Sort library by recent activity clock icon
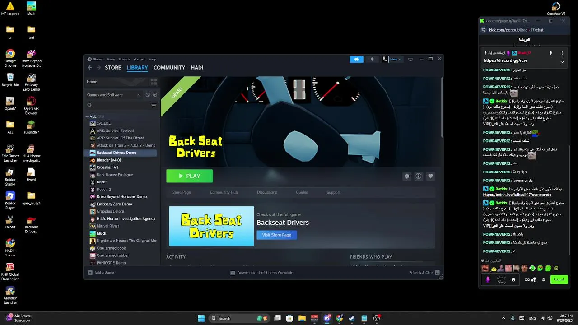Screen dimensions: 578x325 tap(148, 95)
